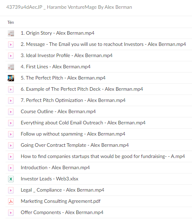Click the thumbnail next to 4. First Lines

pyautogui.click(x=11, y=67)
